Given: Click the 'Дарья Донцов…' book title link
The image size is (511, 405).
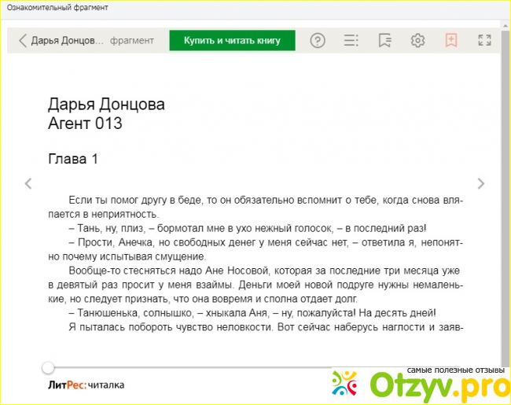Looking at the screenshot, I should click(68, 41).
